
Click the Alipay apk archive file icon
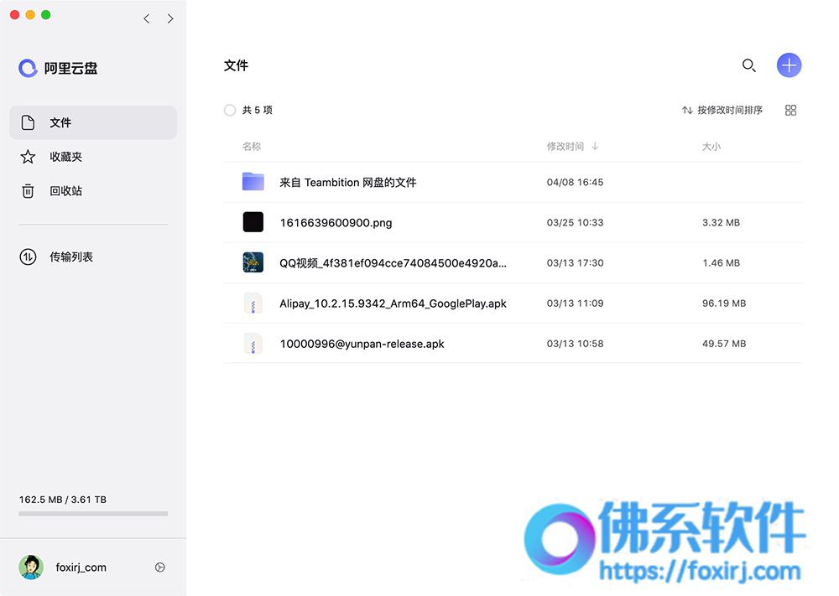(253, 303)
